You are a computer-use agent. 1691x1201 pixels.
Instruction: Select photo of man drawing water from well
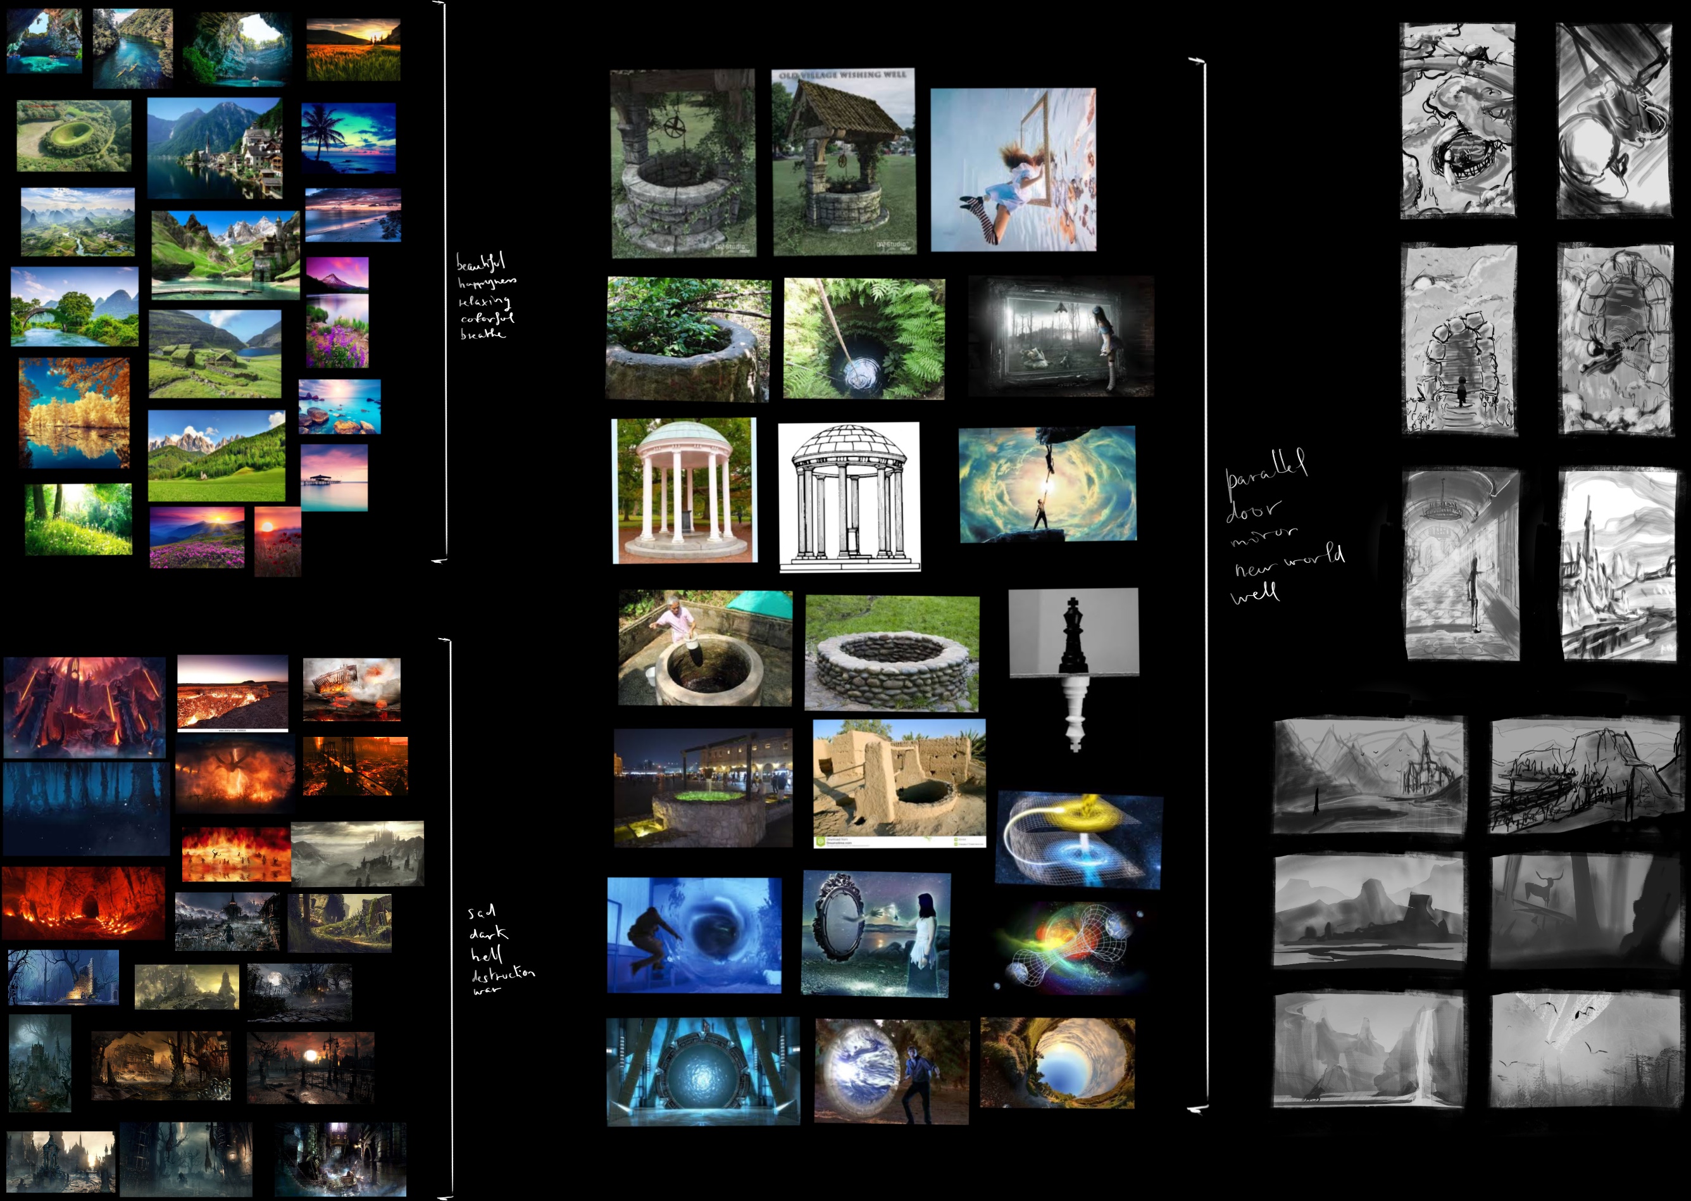pos(704,648)
